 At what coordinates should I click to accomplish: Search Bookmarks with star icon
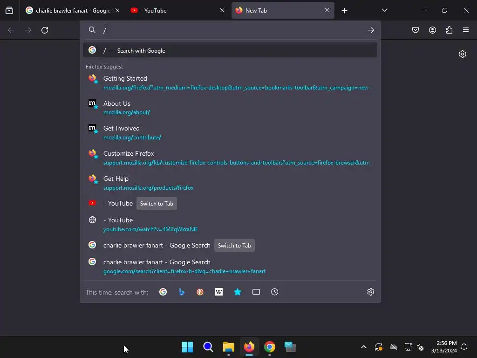coord(238,292)
